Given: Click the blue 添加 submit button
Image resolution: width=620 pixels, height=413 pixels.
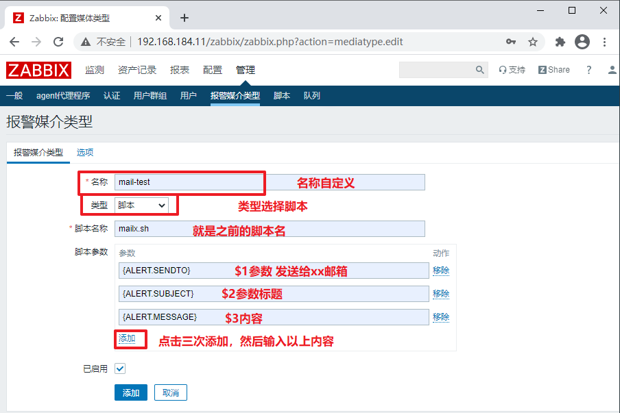Looking at the screenshot, I should pyautogui.click(x=131, y=392).
